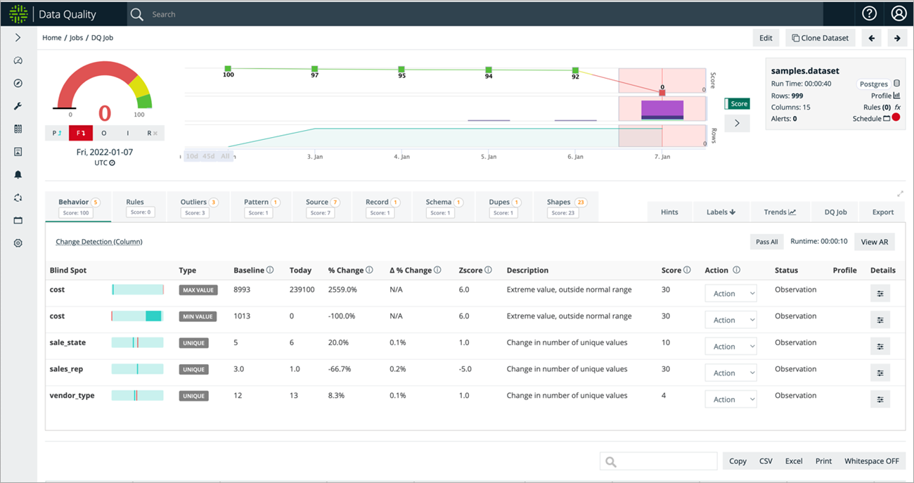Image resolution: width=914 pixels, height=483 pixels.
Task: Expand the left sidebar with chevron
Action: pyautogui.click(x=18, y=38)
